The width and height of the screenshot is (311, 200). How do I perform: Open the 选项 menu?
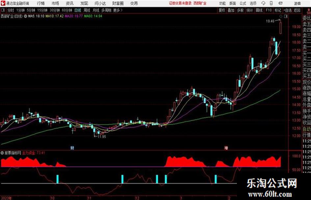tap(253, 3)
